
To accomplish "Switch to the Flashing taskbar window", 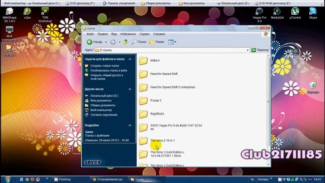I will (71, 179).
